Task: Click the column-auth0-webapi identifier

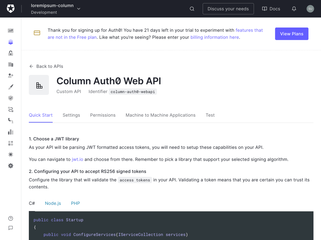Action: [x=133, y=92]
